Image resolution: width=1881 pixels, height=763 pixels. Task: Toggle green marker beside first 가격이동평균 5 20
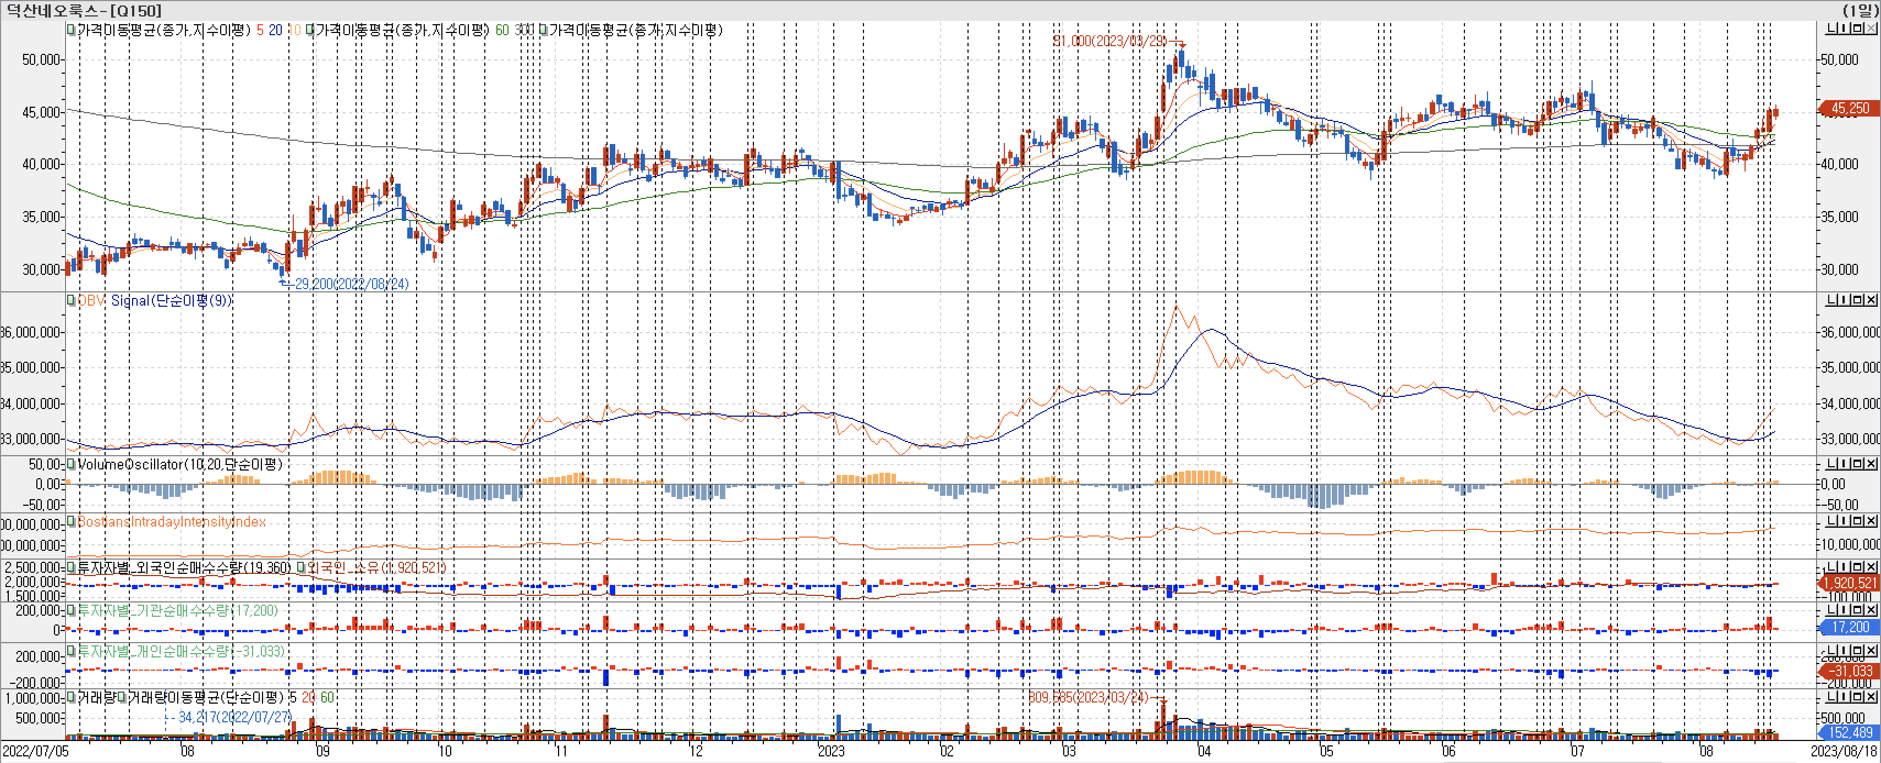pyautogui.click(x=71, y=30)
